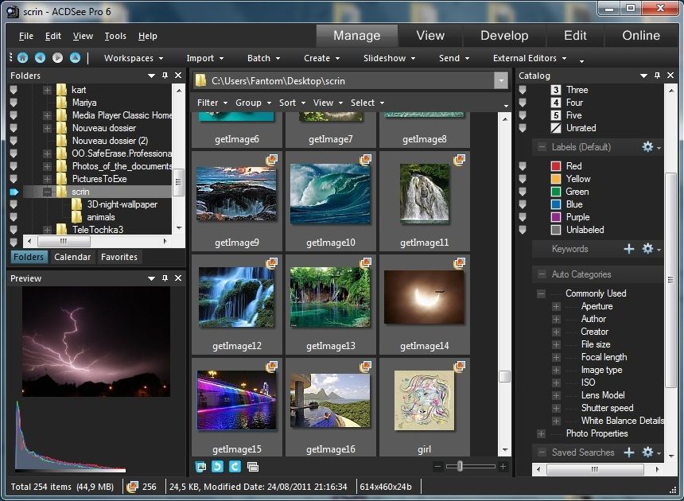Toggle Easy-Select marker beside kart folder

click(14, 90)
